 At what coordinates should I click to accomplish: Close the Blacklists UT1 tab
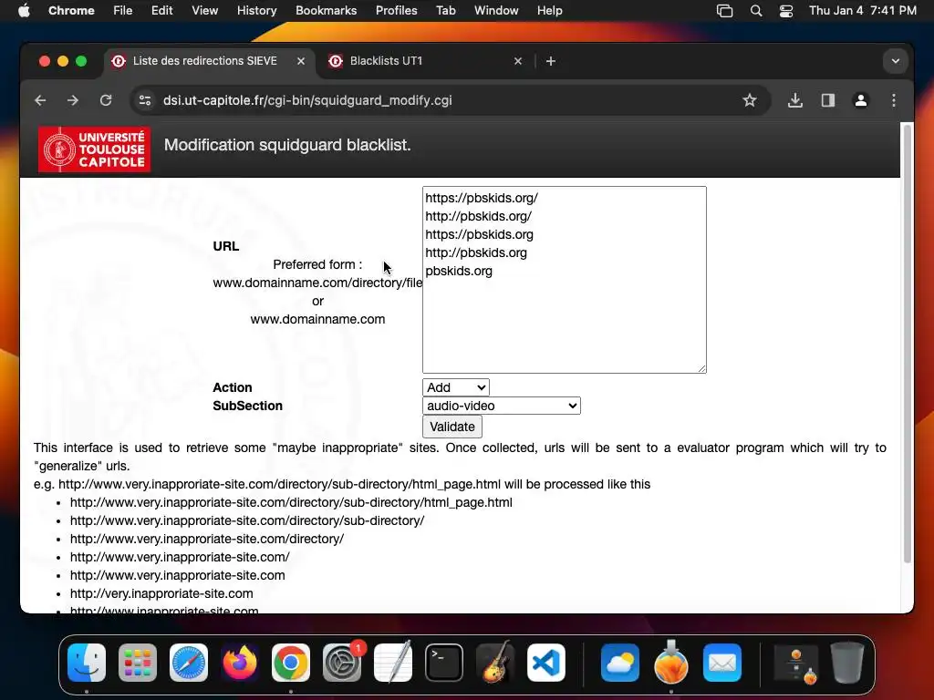(x=518, y=61)
